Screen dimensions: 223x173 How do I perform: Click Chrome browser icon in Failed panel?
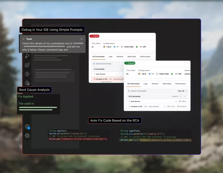tap(104, 47)
